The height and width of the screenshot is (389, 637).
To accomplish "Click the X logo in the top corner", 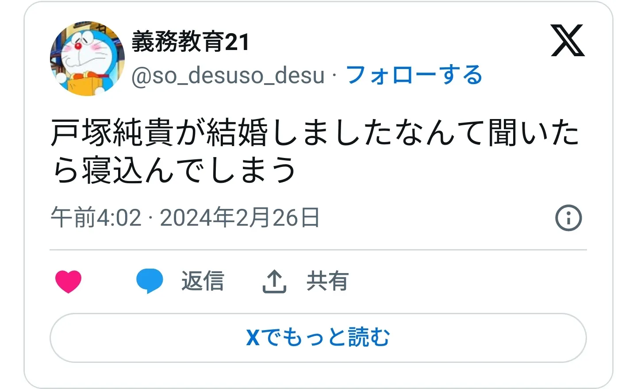I will [x=568, y=41].
